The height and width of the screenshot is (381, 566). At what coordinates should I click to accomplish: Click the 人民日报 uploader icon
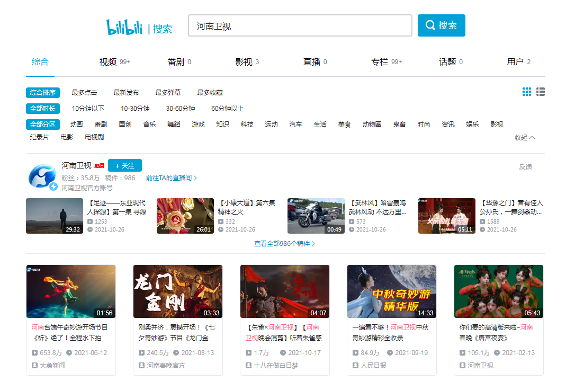356,366
